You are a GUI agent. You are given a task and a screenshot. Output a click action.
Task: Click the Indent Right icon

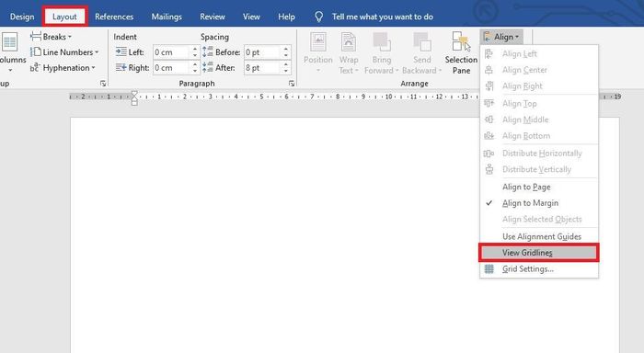coord(121,67)
